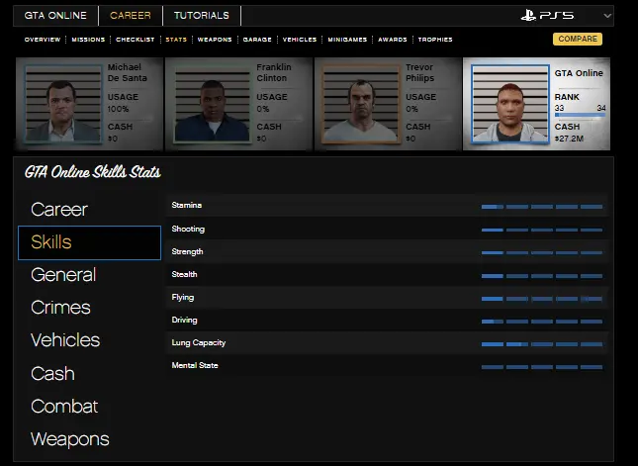Screen dimensions: 638x466
Task: Switch to the GTA Online tab
Action: 56,16
